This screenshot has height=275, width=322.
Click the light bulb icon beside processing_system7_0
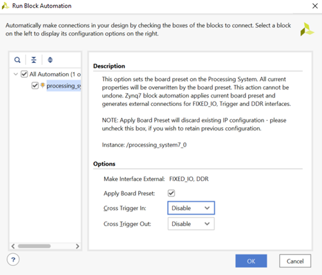point(42,85)
